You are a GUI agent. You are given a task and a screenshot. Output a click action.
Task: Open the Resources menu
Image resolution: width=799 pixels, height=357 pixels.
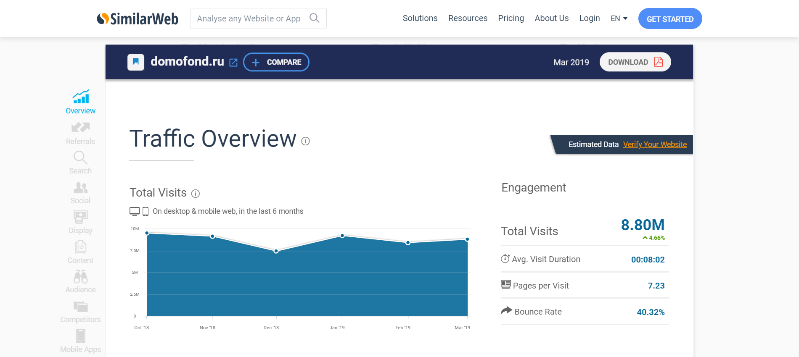coord(468,18)
